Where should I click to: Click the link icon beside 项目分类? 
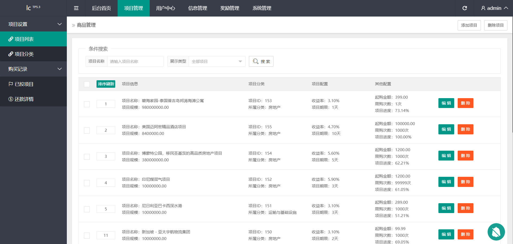[11, 54]
